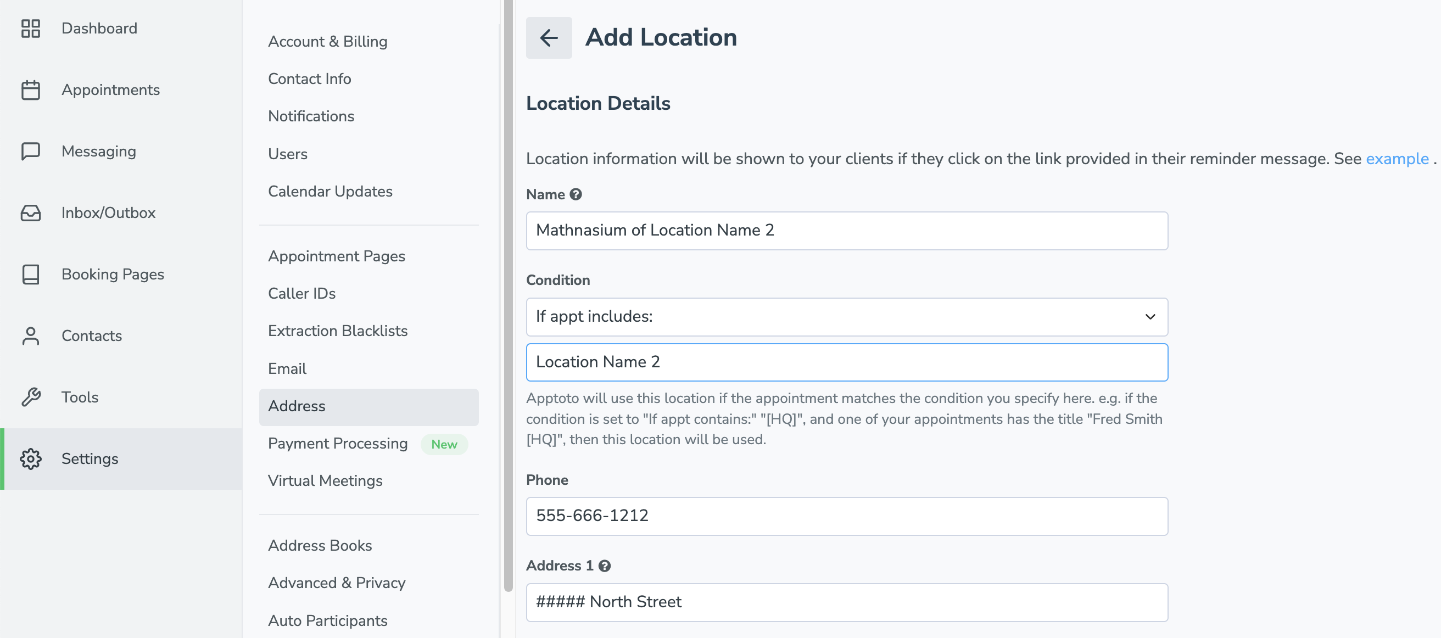The width and height of the screenshot is (1441, 638).
Task: Click the help icon beside Name label
Action: click(576, 194)
